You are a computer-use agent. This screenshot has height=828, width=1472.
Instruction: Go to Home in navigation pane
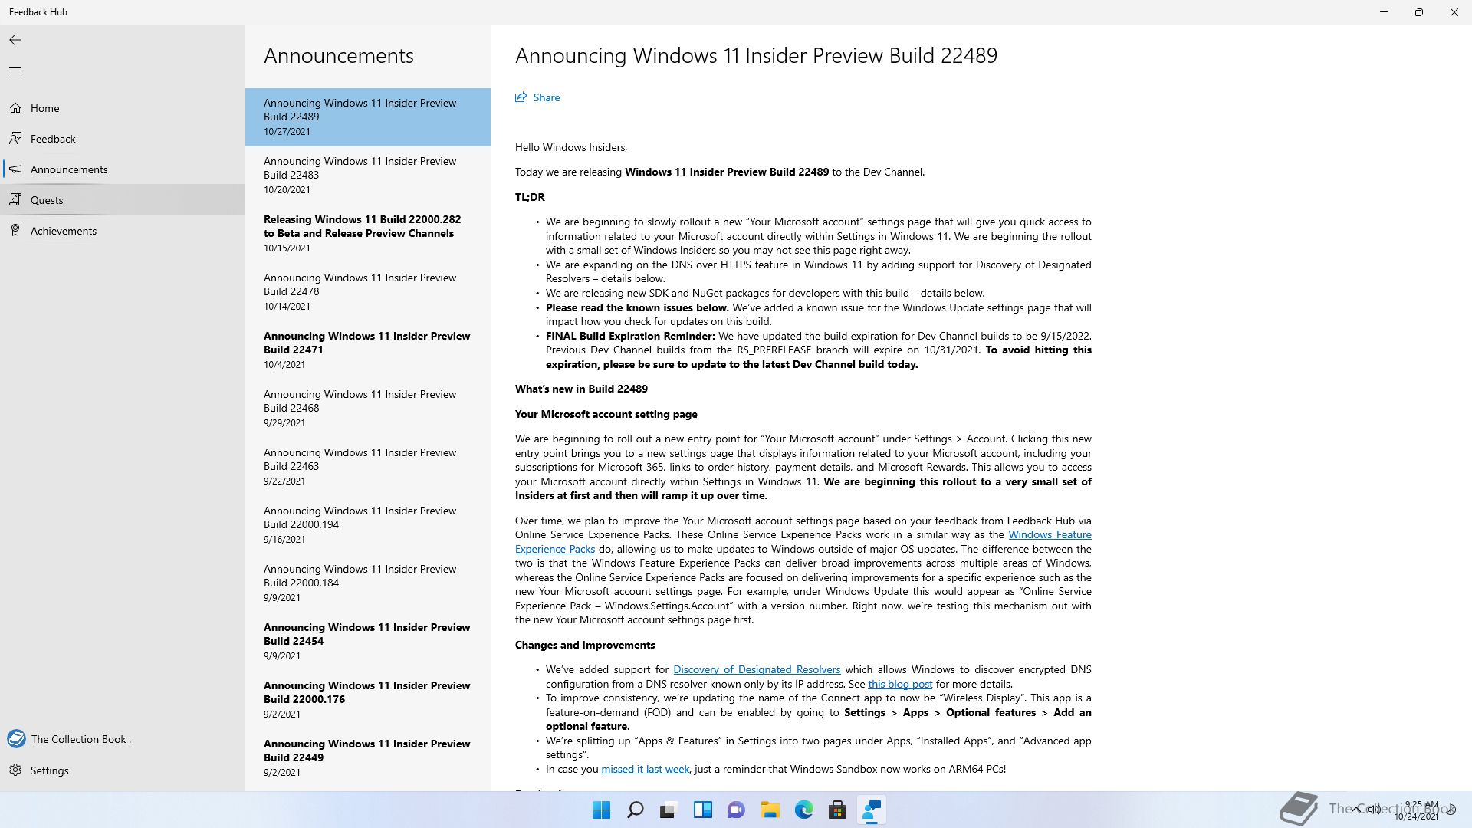pyautogui.click(x=44, y=108)
